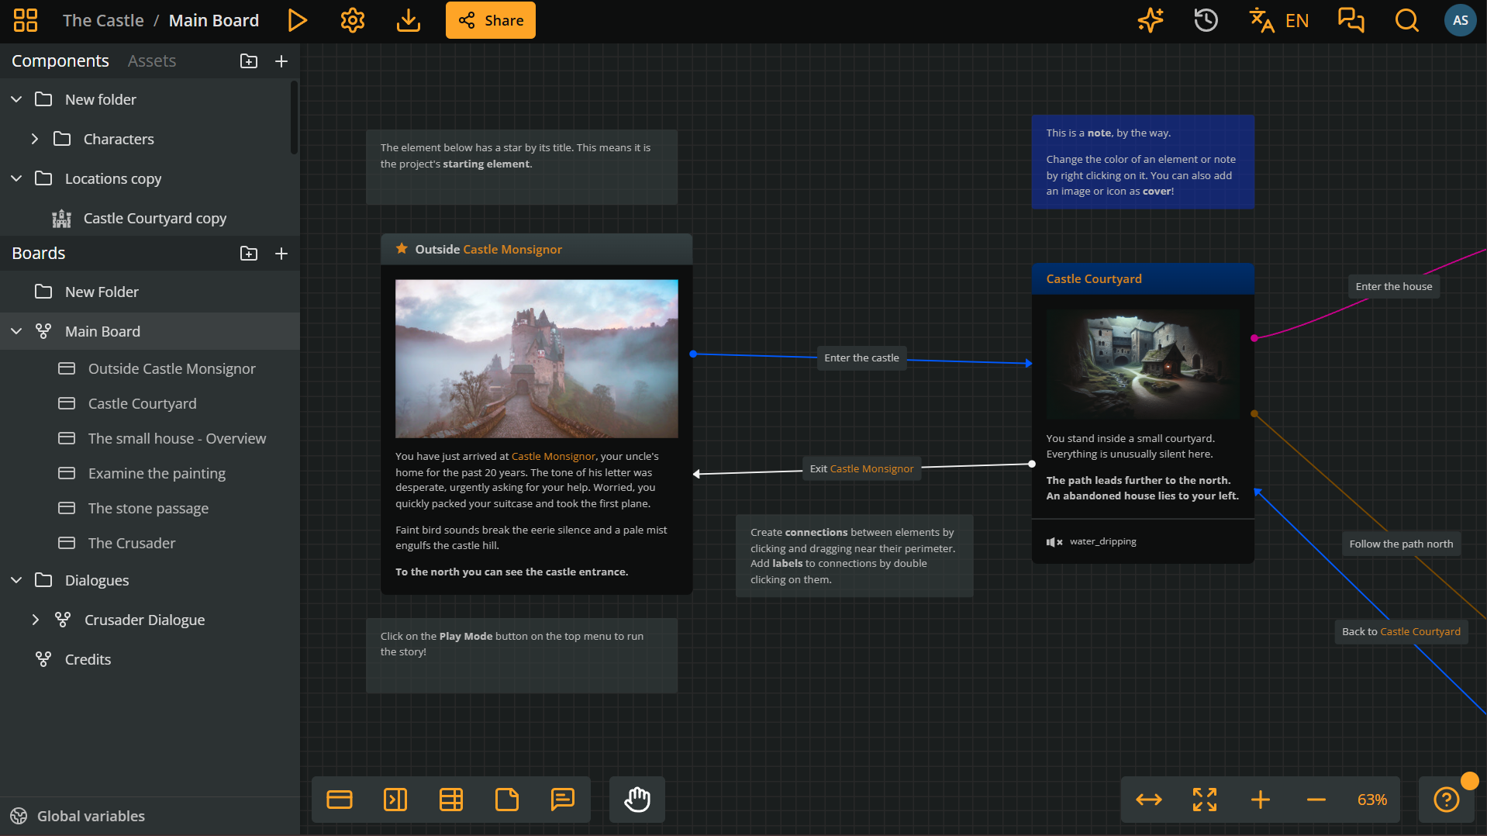Open search
Image resolution: width=1487 pixels, height=836 pixels.
point(1406,20)
